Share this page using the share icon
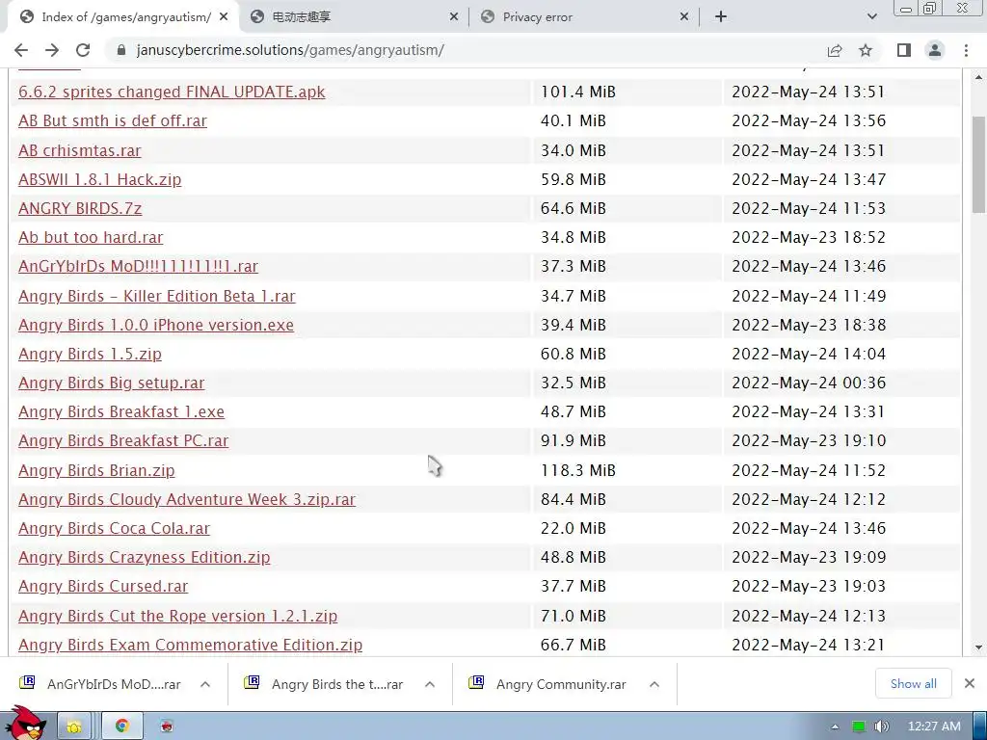 [x=835, y=50]
